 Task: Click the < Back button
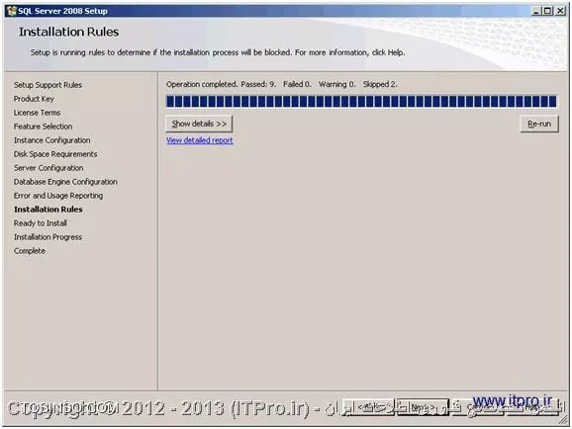(x=369, y=407)
